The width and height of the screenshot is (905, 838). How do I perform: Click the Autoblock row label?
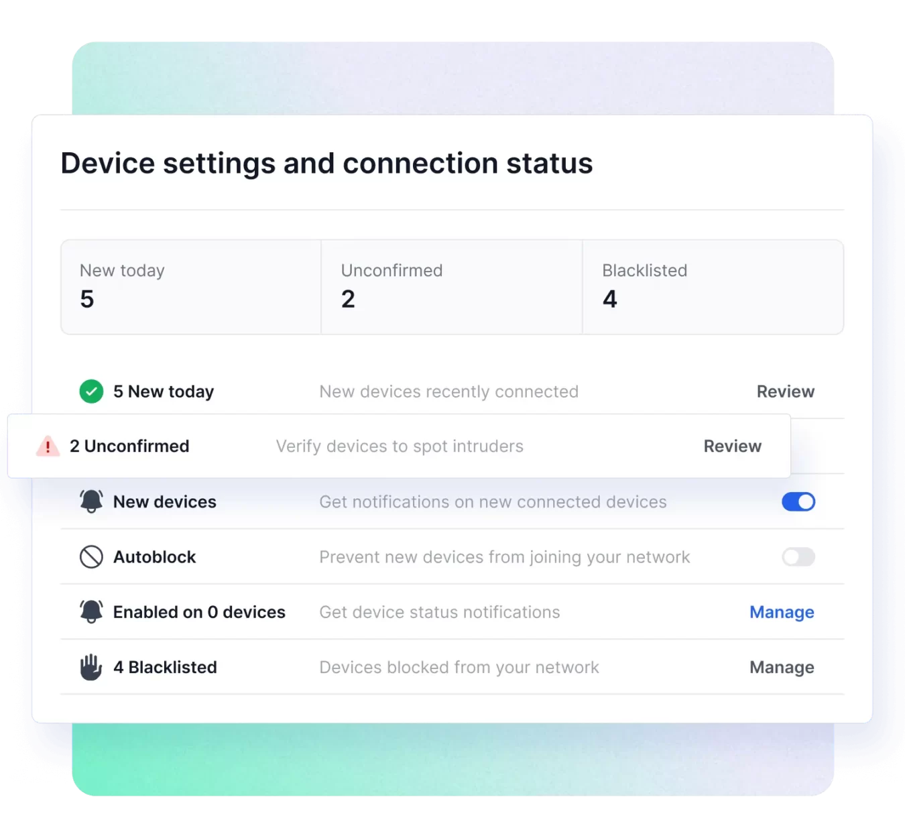click(155, 557)
